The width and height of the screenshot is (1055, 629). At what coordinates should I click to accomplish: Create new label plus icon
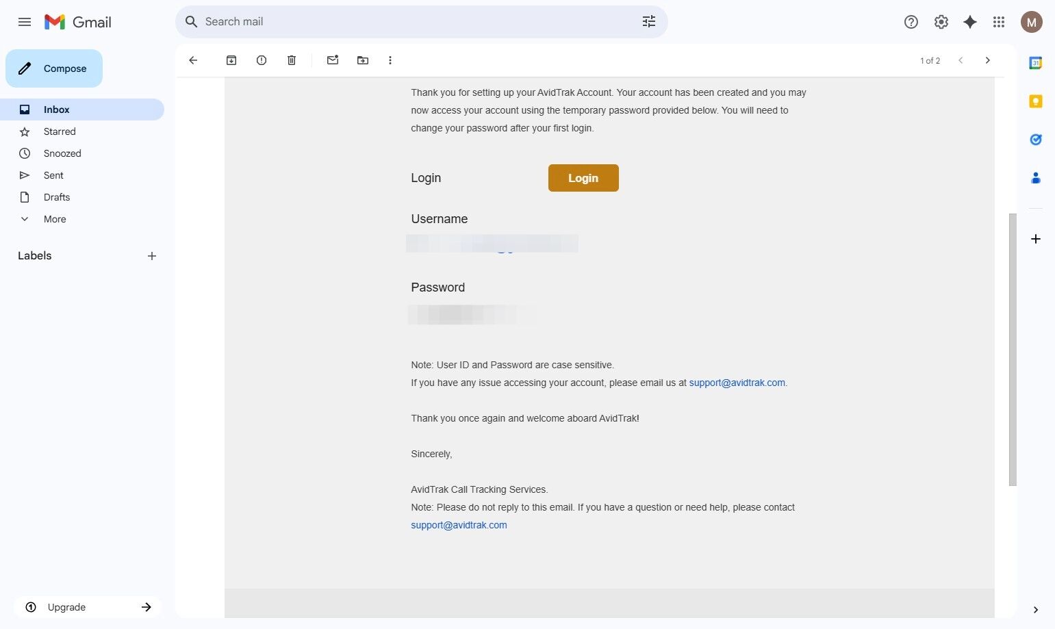[152, 256]
